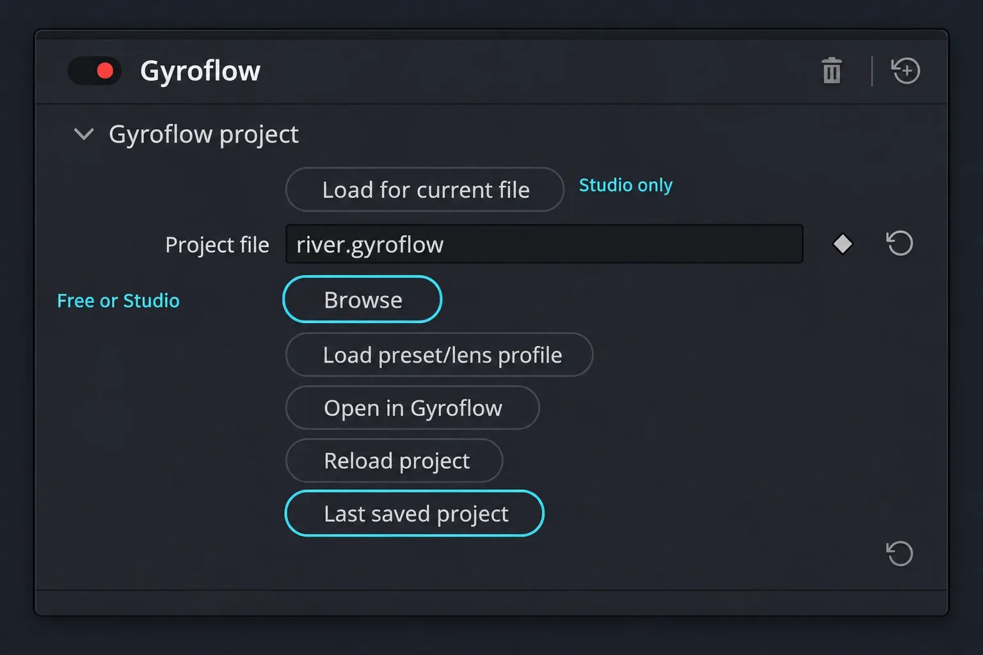This screenshot has height=655, width=983.
Task: Click the Gyroflow project heading text
Action: pos(204,134)
